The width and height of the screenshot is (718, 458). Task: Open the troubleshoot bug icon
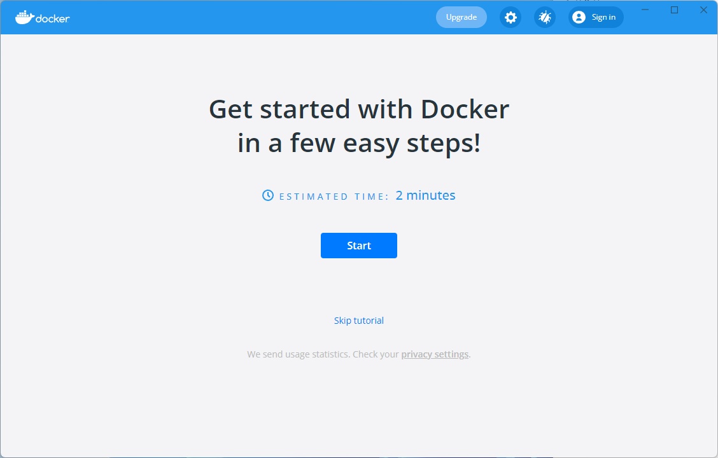(545, 17)
